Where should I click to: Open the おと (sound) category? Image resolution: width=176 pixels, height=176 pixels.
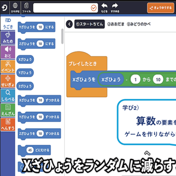coord(8,52)
